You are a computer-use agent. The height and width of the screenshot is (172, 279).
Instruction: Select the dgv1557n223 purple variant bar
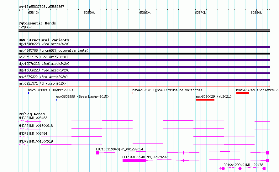(x=144, y=67)
